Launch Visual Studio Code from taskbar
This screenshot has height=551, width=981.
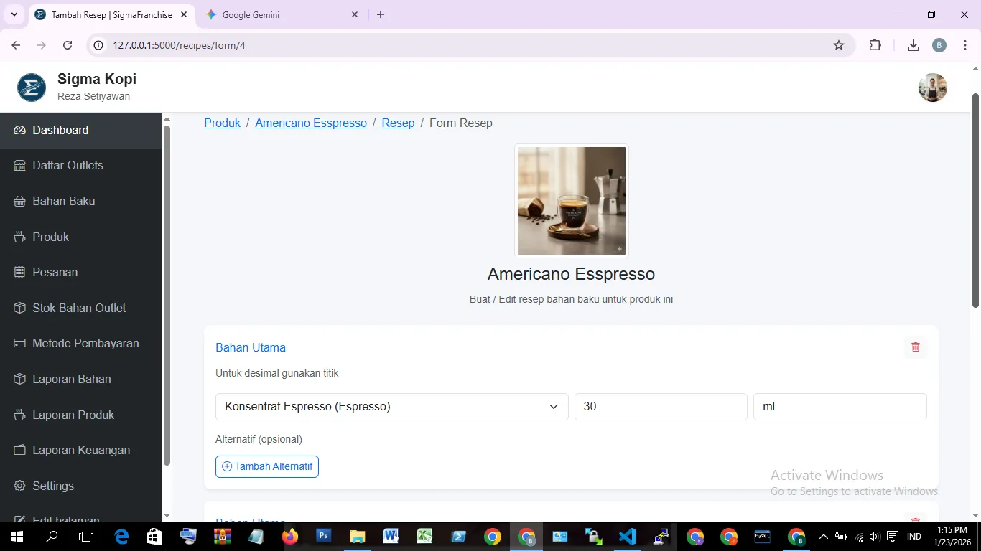tap(628, 537)
